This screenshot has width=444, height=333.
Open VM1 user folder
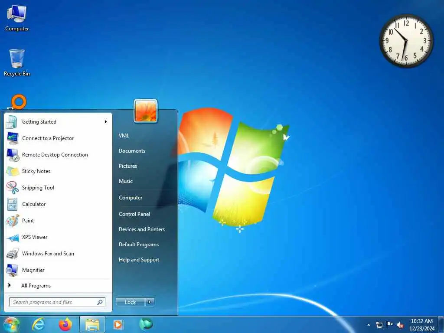tap(124, 136)
